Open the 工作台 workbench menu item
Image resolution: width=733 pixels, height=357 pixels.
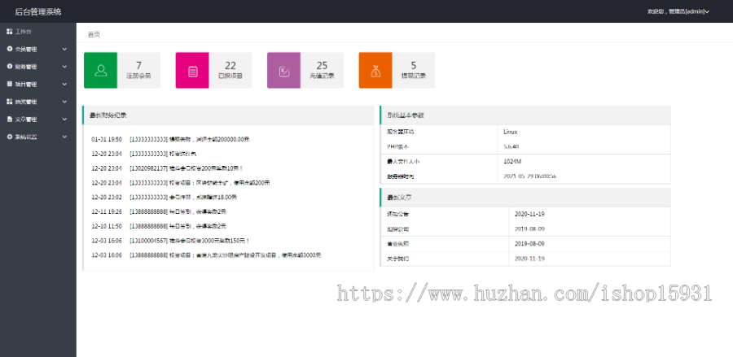tap(24, 32)
